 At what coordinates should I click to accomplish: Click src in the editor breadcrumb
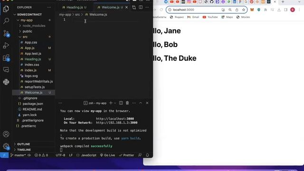pos(77,15)
